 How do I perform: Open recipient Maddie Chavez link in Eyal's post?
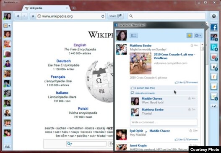159,131
